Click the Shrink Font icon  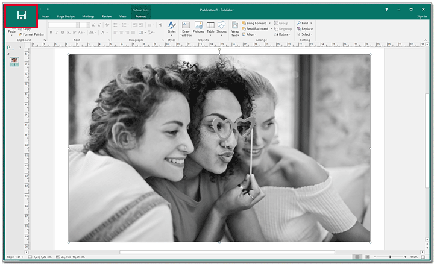click(99, 25)
